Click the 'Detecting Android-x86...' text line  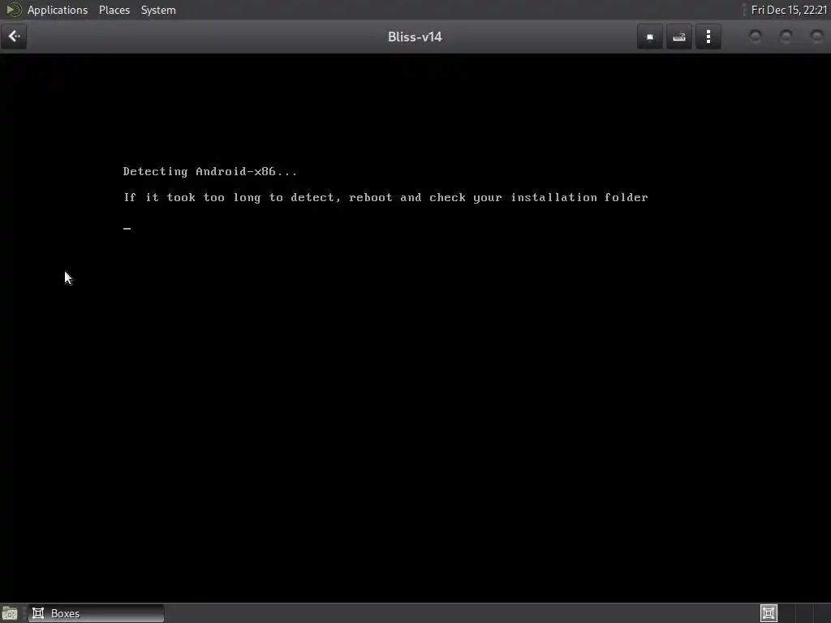tap(210, 172)
